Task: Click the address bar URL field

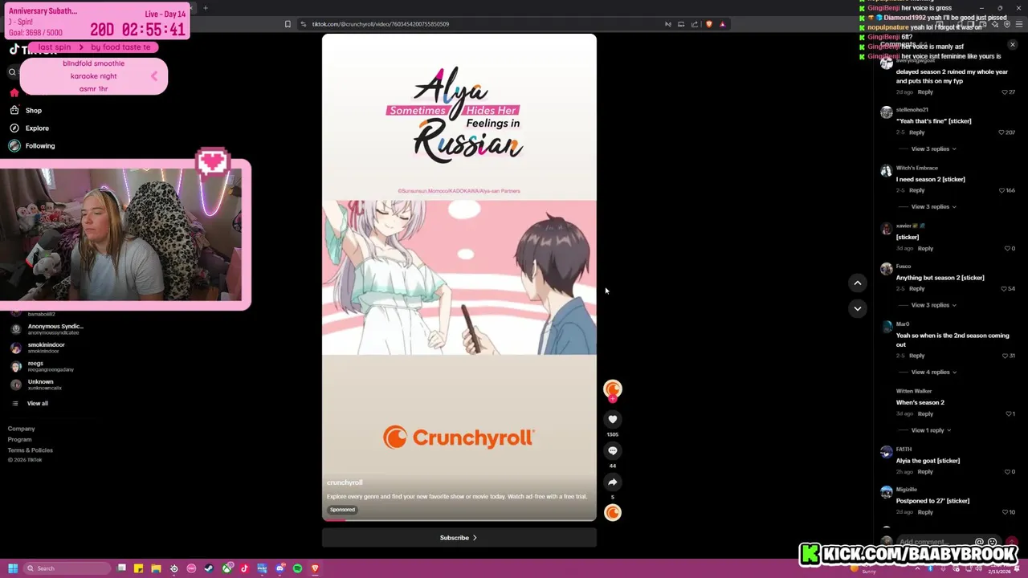Action: (x=482, y=24)
